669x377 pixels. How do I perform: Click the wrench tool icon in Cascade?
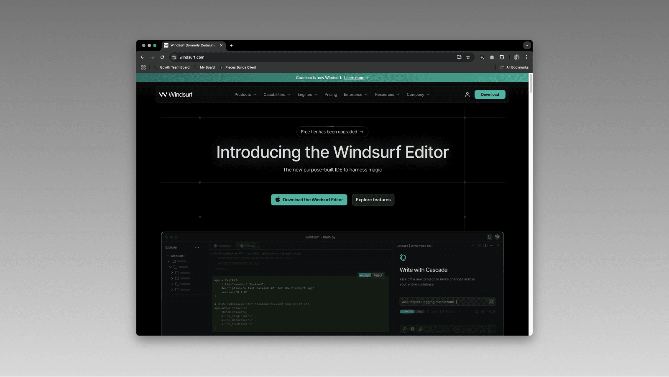pos(404,329)
